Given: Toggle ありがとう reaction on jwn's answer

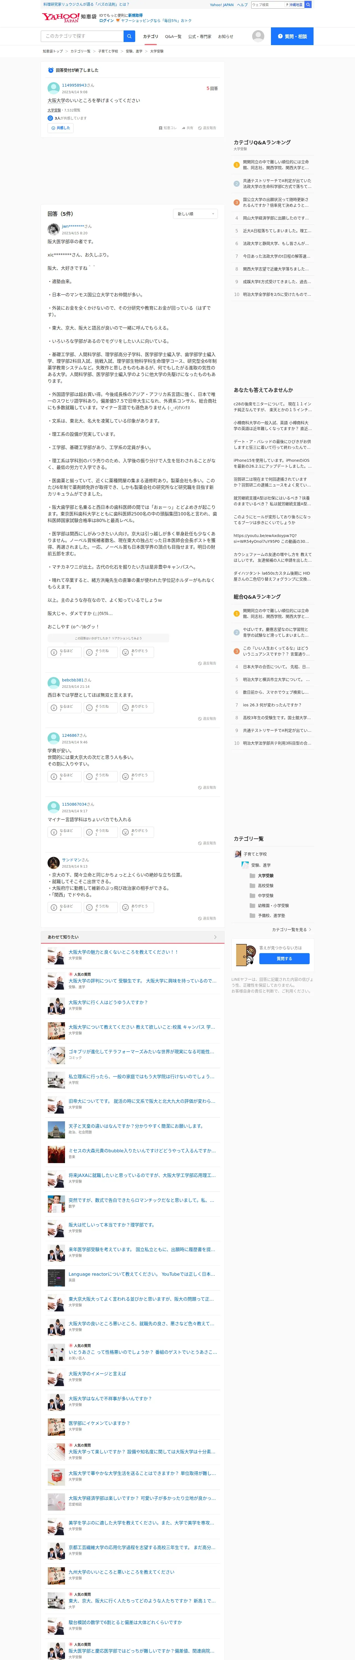Looking at the screenshot, I should point(137,652).
